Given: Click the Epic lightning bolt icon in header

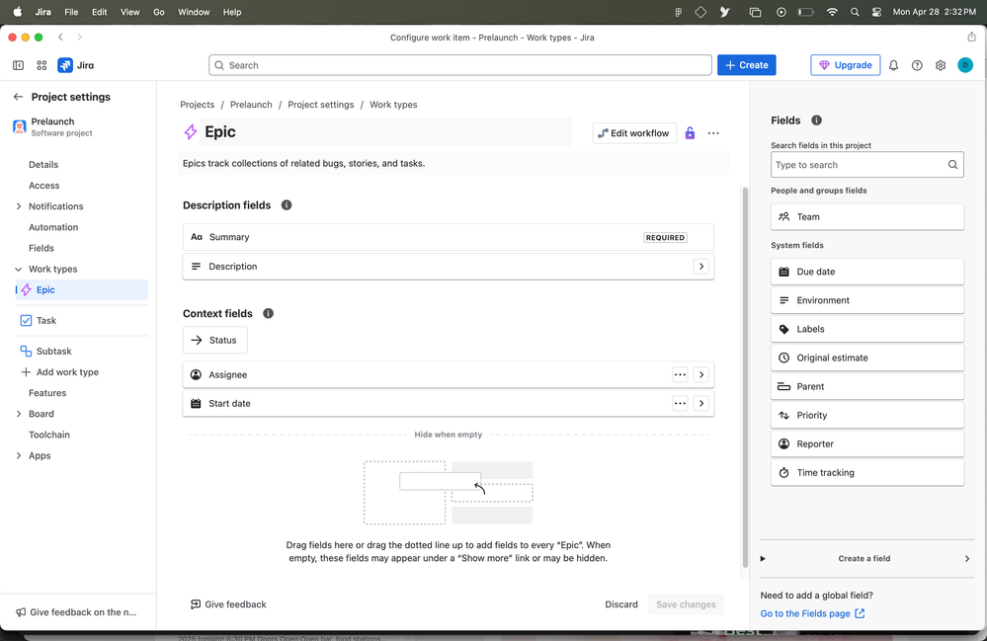Looking at the screenshot, I should pyautogui.click(x=190, y=132).
